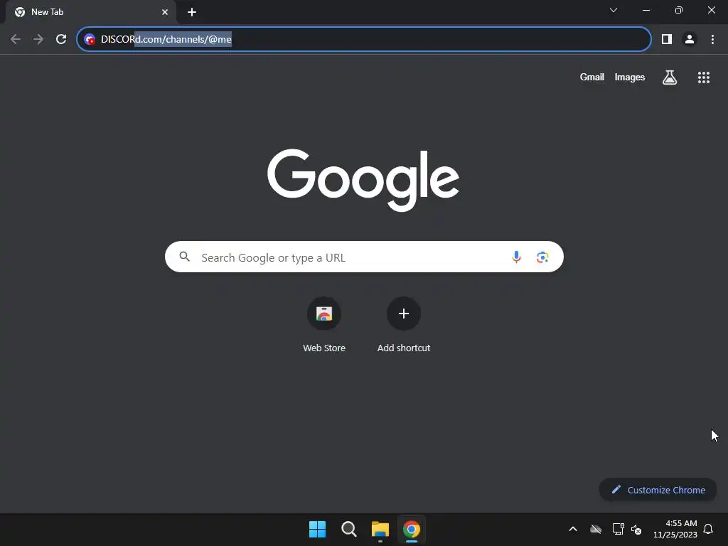This screenshot has width=728, height=546.
Task: Click the Customize Chrome button
Action: point(658,490)
